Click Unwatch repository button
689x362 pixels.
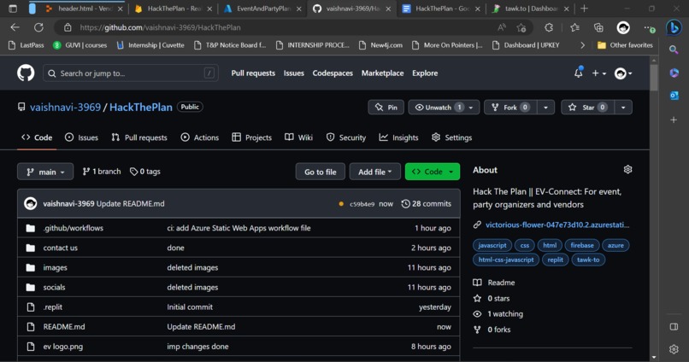(444, 107)
